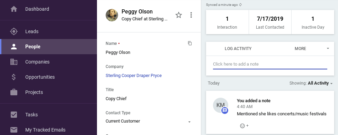Open the Tasks checkmark icon

pyautogui.click(x=14, y=115)
